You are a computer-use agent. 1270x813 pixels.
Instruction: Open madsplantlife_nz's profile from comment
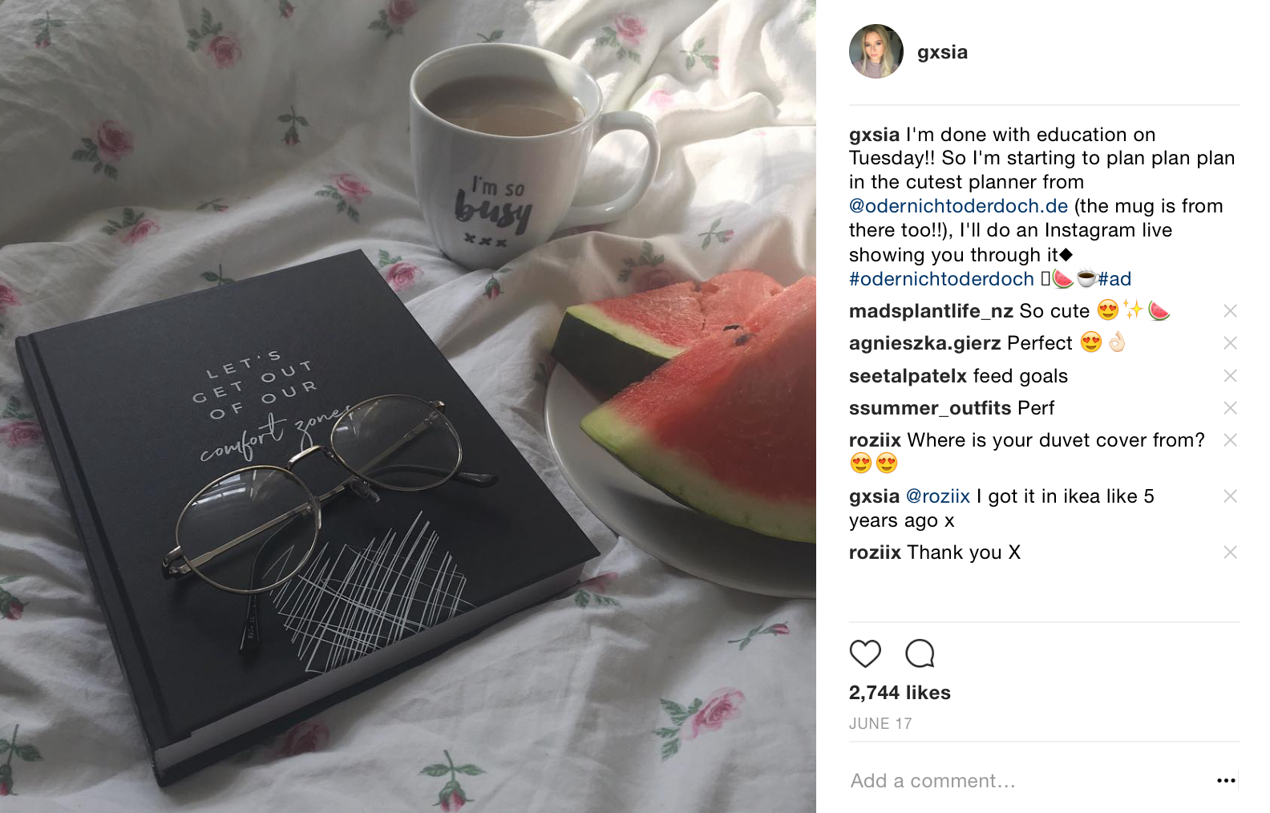(x=931, y=311)
